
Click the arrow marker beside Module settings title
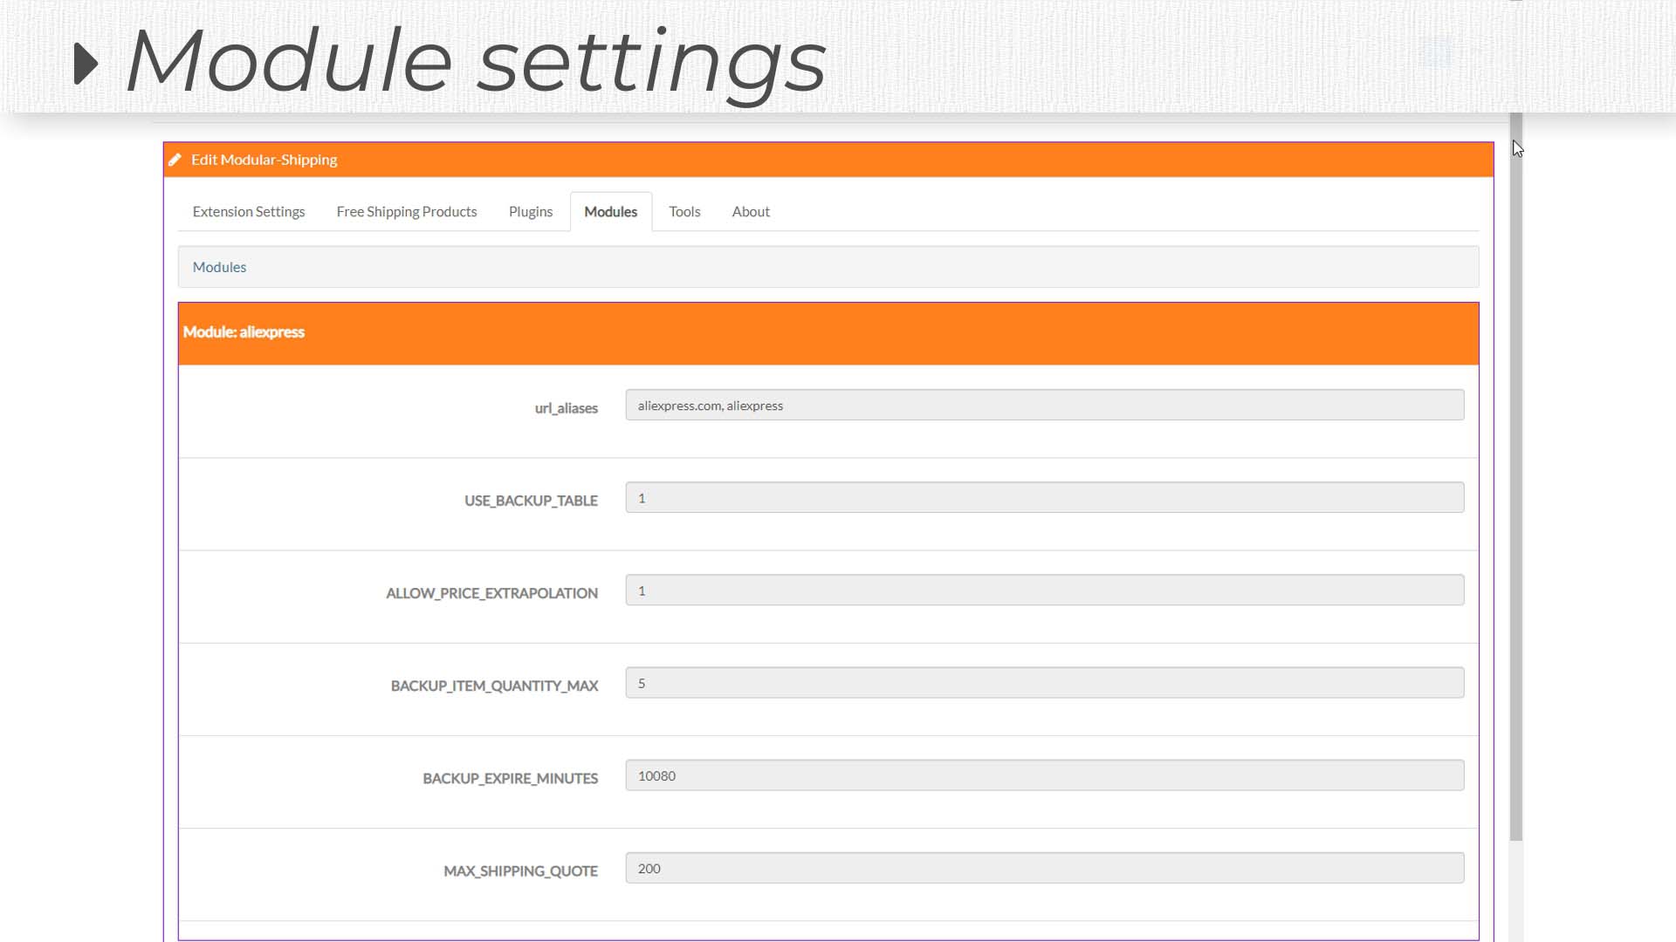click(x=86, y=62)
